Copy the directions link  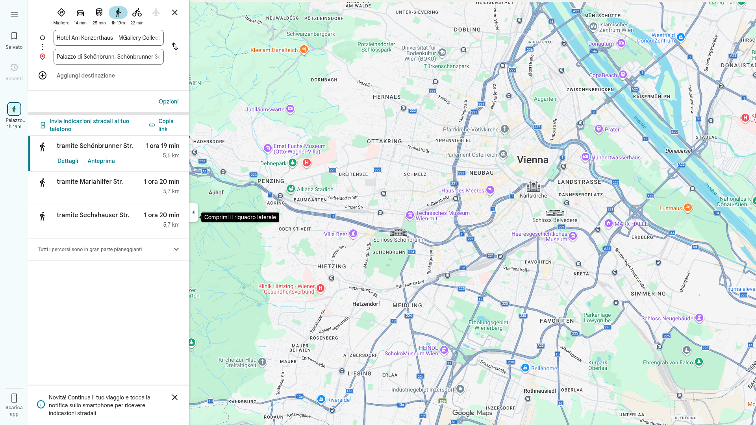(161, 125)
